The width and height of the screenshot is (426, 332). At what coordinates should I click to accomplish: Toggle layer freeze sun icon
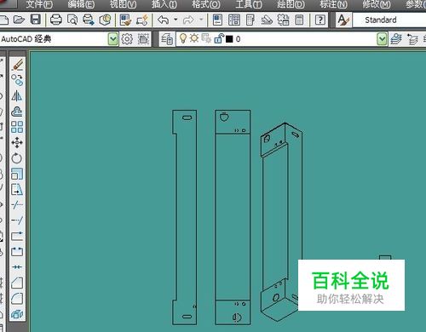(x=194, y=38)
